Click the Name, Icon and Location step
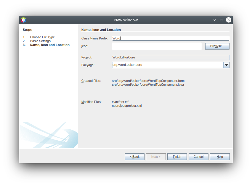Screen dimensions: 252x186 click(50, 45)
